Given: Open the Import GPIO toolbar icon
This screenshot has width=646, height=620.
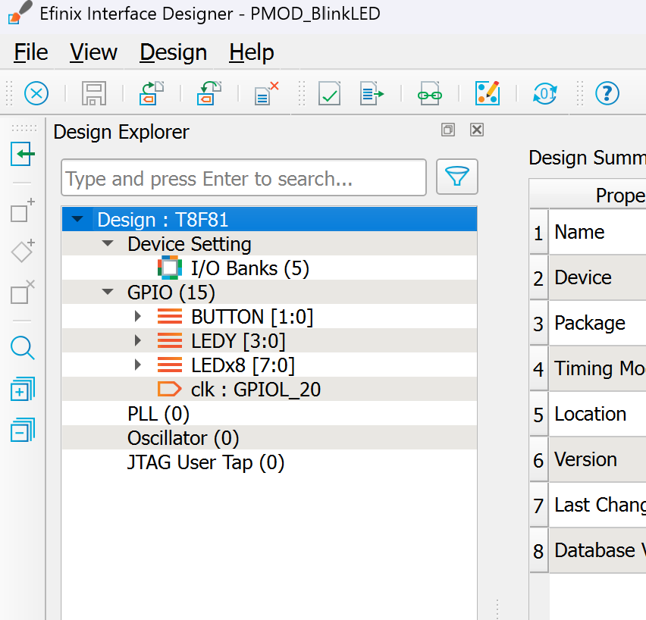Looking at the screenshot, I should tap(152, 93).
